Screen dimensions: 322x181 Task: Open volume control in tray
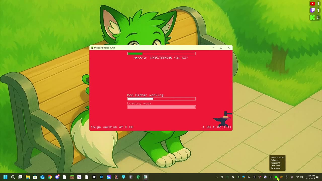coord(301,177)
